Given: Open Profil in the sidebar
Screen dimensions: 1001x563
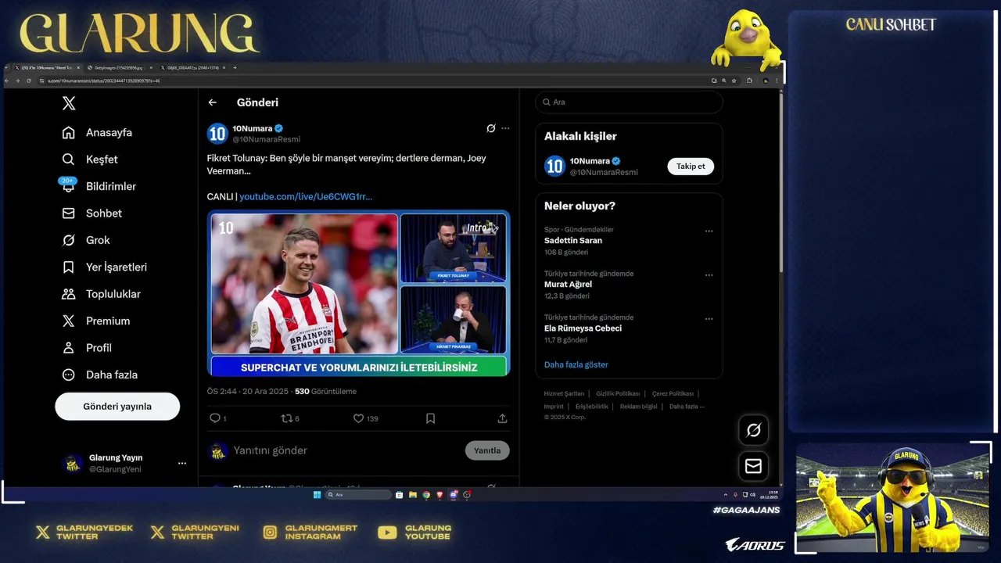Looking at the screenshot, I should pos(86,347).
